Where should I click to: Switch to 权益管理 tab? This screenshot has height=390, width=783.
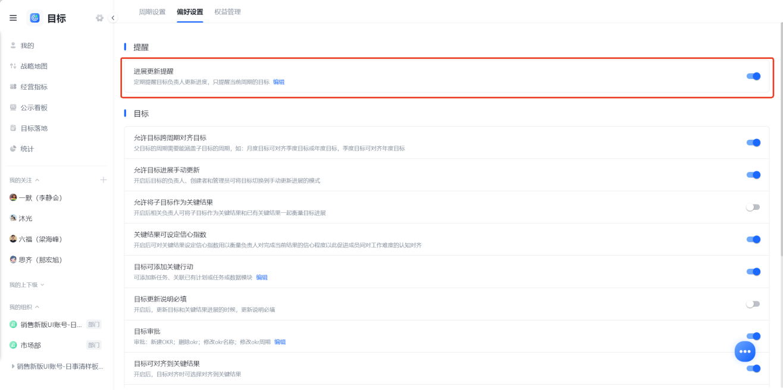point(228,12)
